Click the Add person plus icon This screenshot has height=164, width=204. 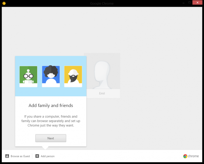(x=37, y=156)
